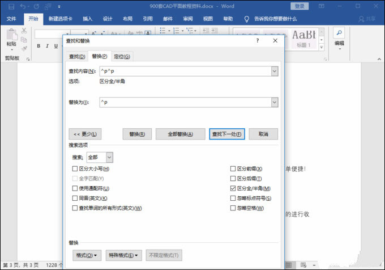Click the numbered list icon
Viewport: 385px width, 270px height.
(176, 31)
